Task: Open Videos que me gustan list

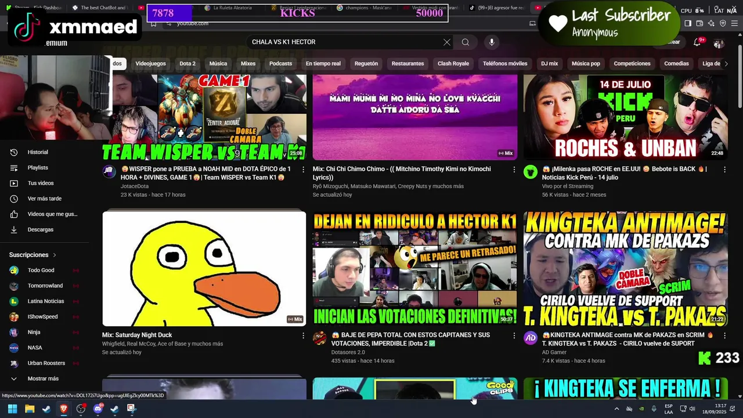Action: coord(44,214)
